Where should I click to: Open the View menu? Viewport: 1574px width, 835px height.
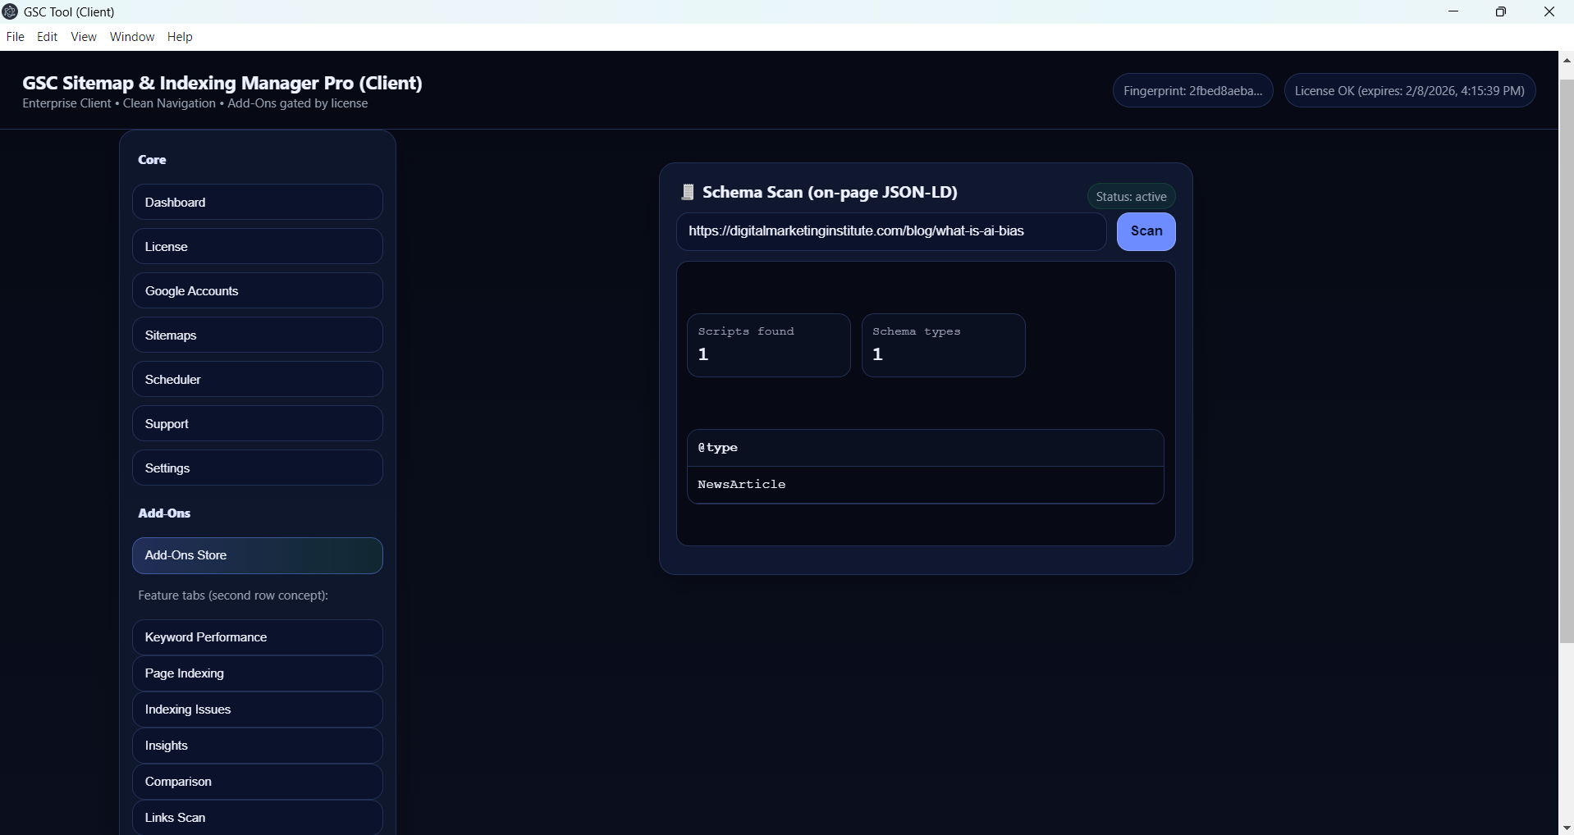click(84, 37)
